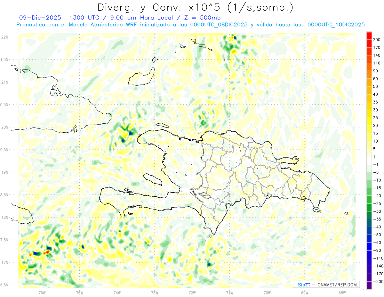
Task: Click longitude axis label '69W'
Action: pos(305,293)
